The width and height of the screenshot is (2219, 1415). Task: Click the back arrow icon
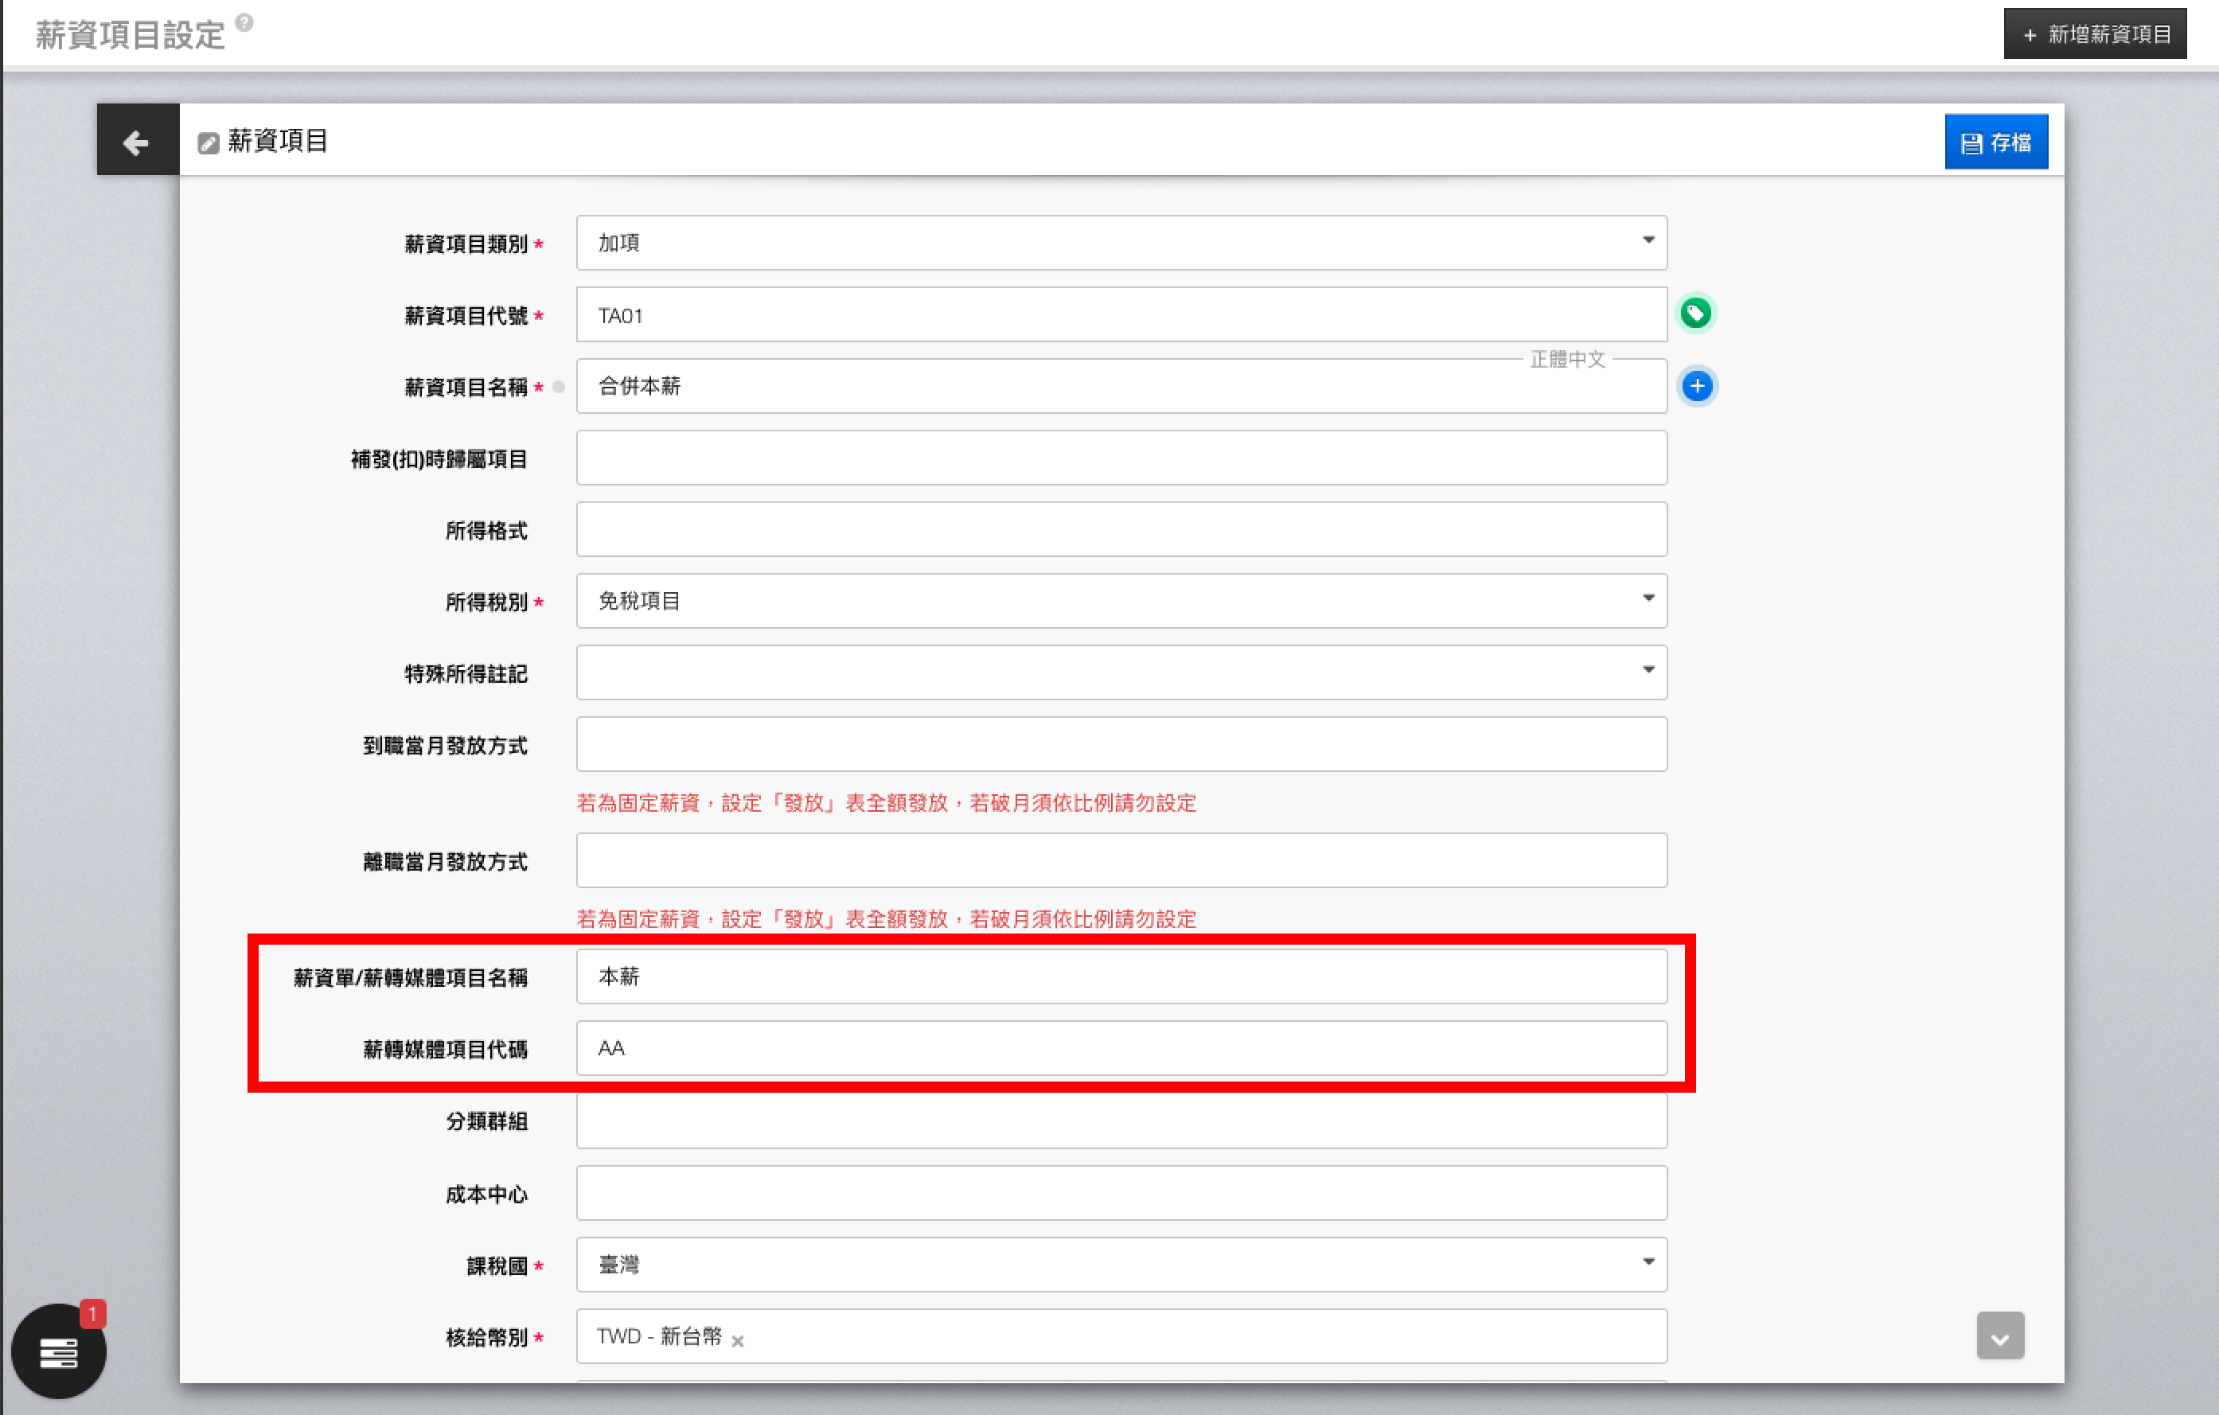point(136,142)
